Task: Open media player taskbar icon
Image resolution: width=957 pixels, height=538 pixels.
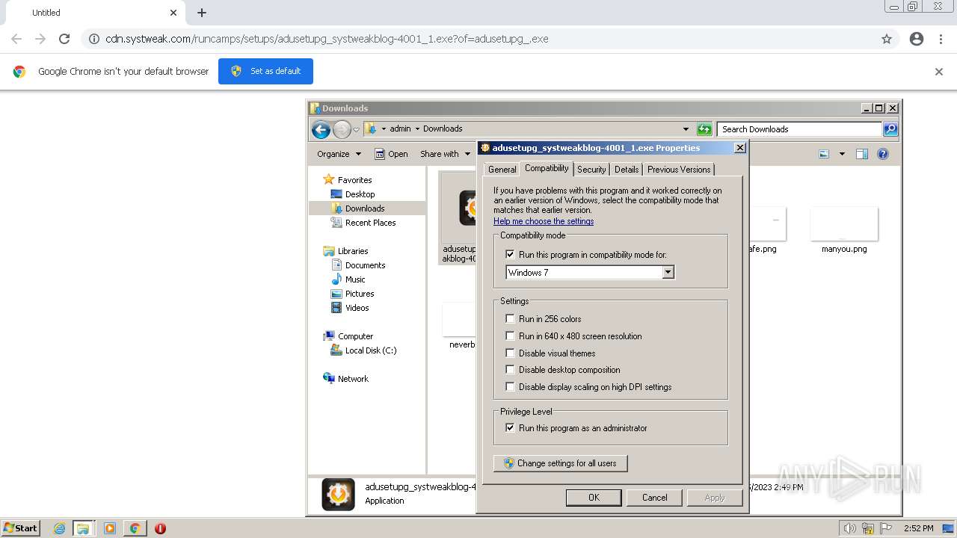Action: (x=110, y=528)
